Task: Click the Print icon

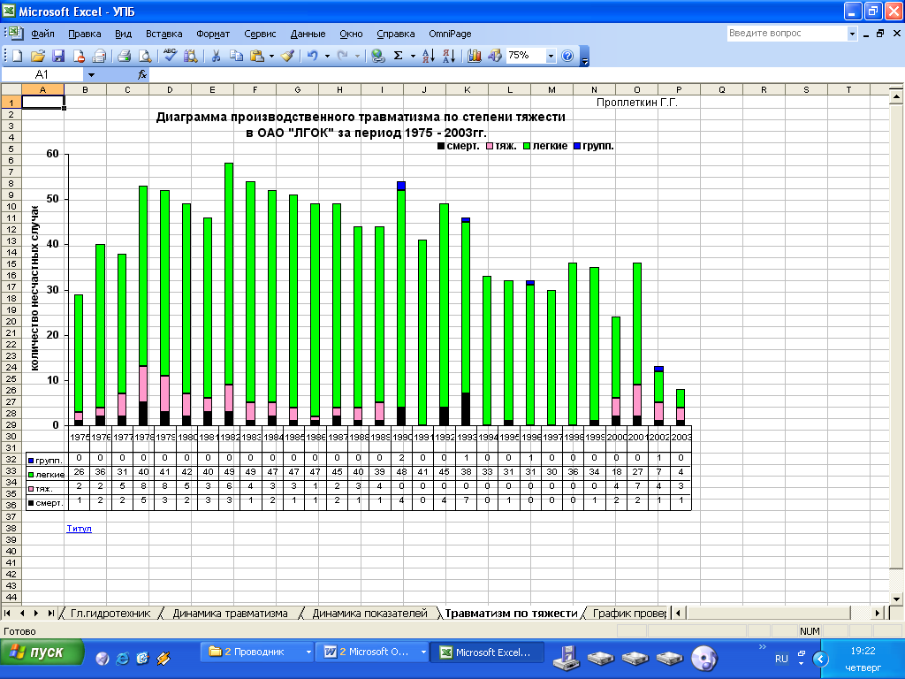Action: pyautogui.click(x=124, y=56)
